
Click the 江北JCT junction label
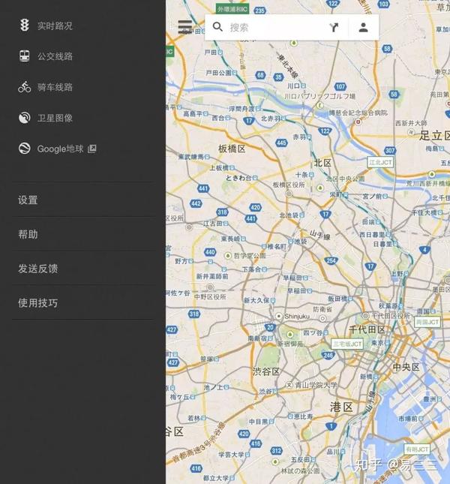(380, 162)
